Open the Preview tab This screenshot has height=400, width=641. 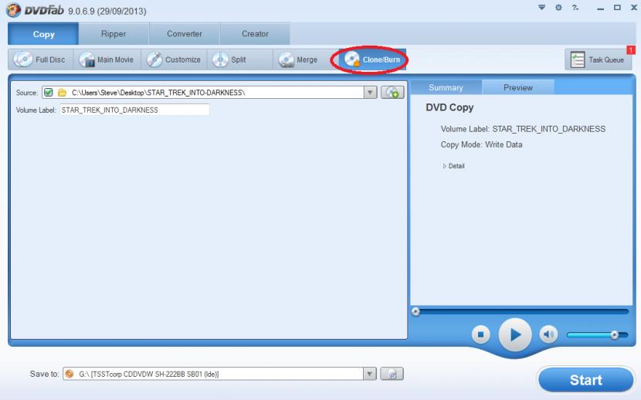(x=518, y=87)
